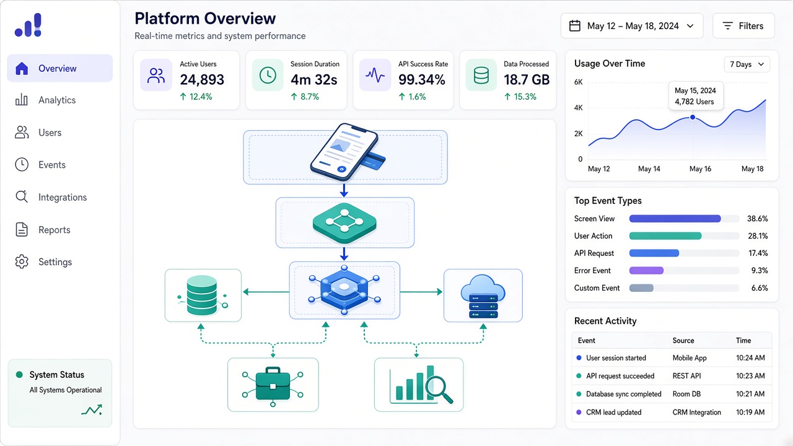The height and width of the screenshot is (446, 793).
Task: Go to the Events menu item
Action: 59,165
